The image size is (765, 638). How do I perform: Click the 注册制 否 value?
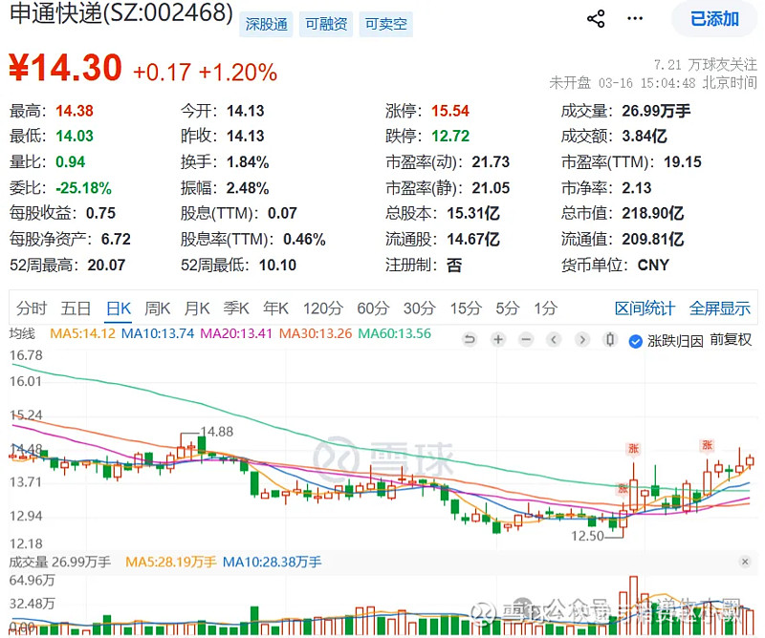453,266
